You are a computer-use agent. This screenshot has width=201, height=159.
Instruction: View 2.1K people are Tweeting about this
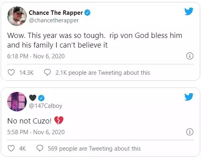tap(103, 73)
